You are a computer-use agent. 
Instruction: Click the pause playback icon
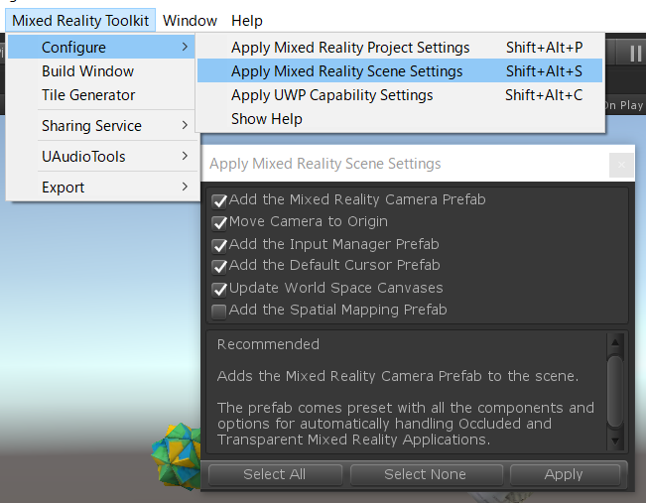(x=636, y=54)
